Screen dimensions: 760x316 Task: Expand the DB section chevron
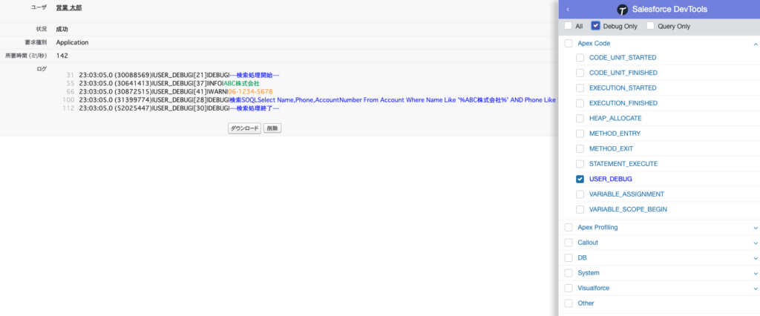(755, 258)
